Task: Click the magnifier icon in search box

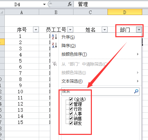Action: [136, 91]
